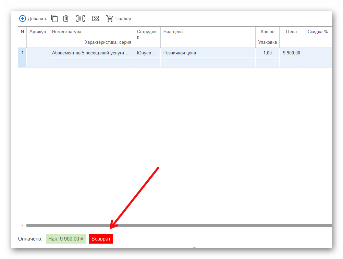Sort by the Номенклатура column header
343x259 pixels.
tap(91, 32)
